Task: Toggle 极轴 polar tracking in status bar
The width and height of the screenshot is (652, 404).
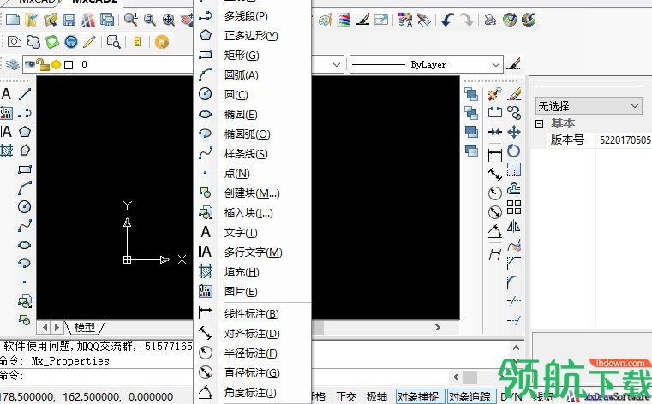Action: coord(377,396)
